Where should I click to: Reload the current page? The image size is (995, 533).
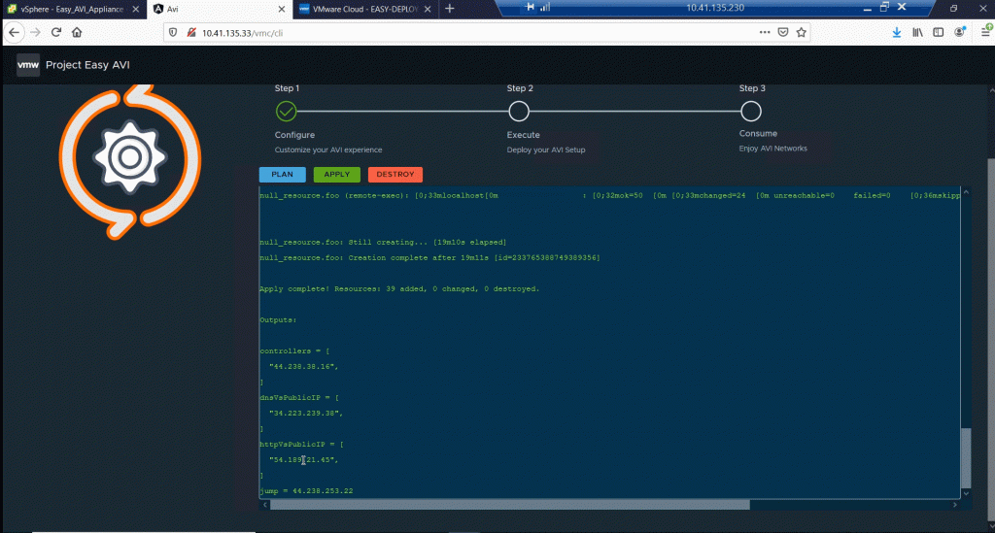coord(55,32)
